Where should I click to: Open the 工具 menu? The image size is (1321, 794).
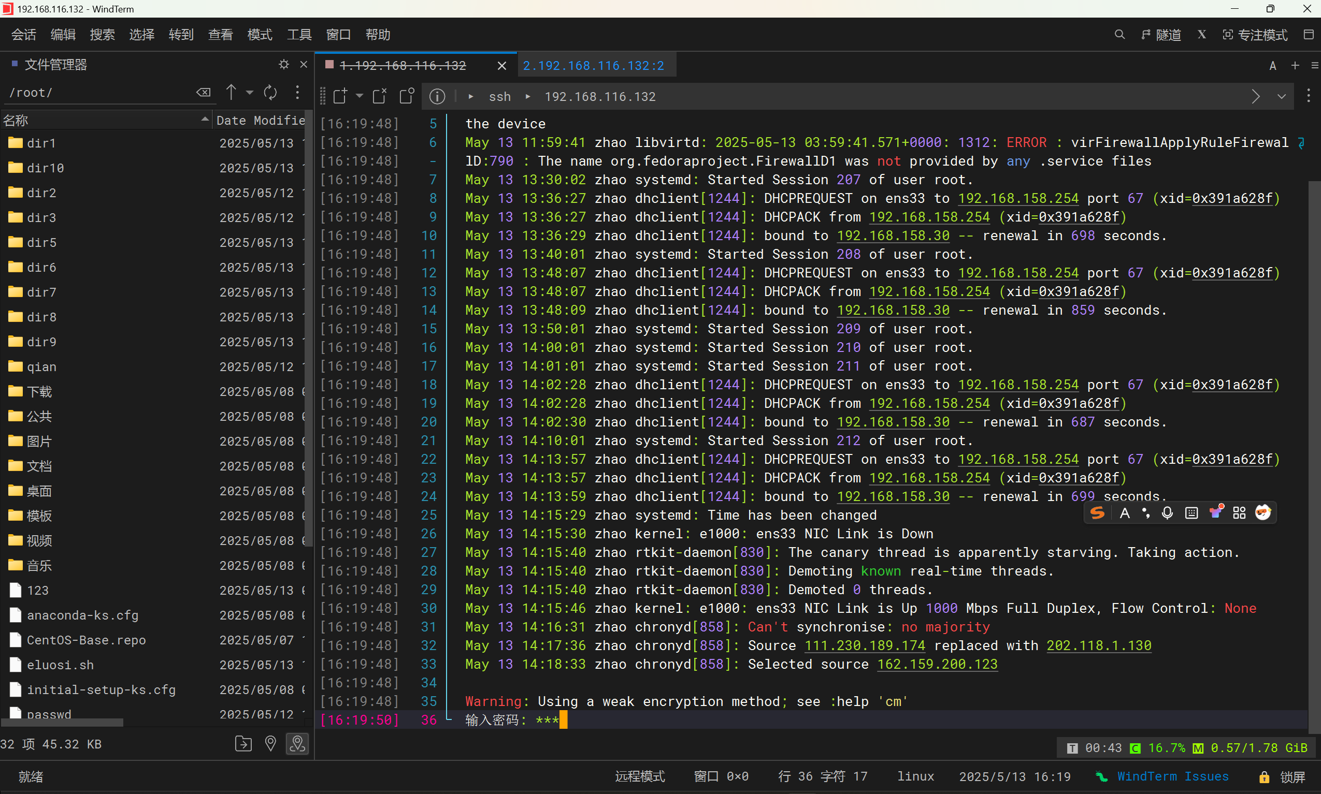pos(299,35)
